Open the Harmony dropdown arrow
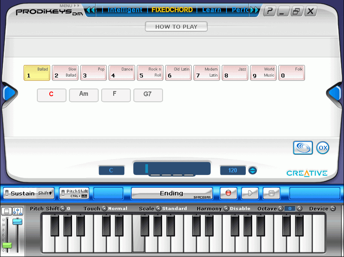 coord(226,208)
